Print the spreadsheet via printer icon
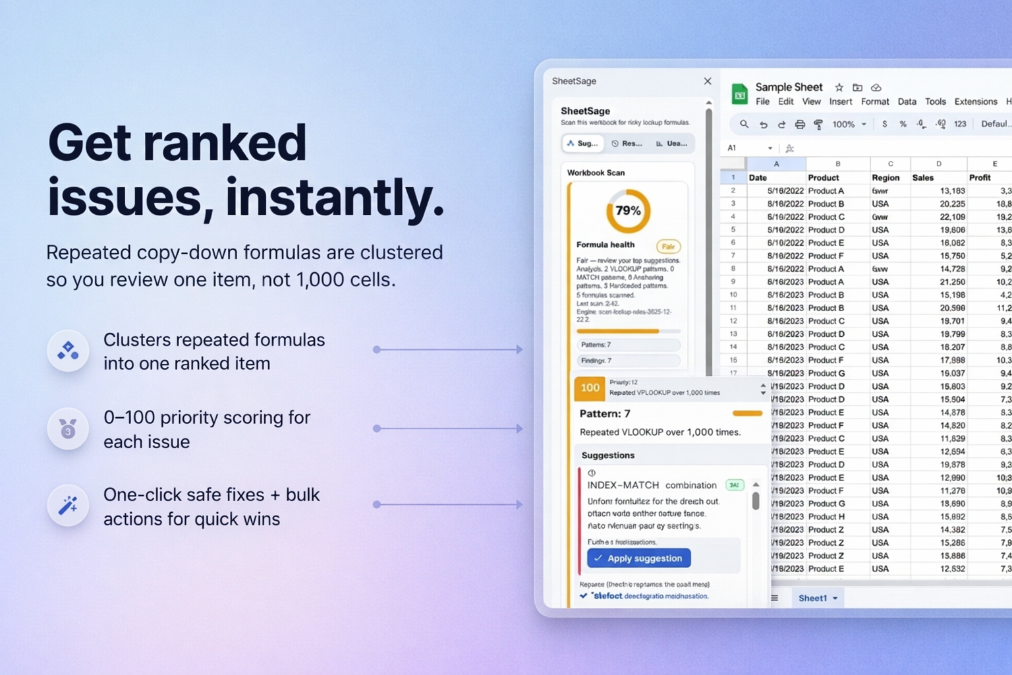 tap(800, 124)
